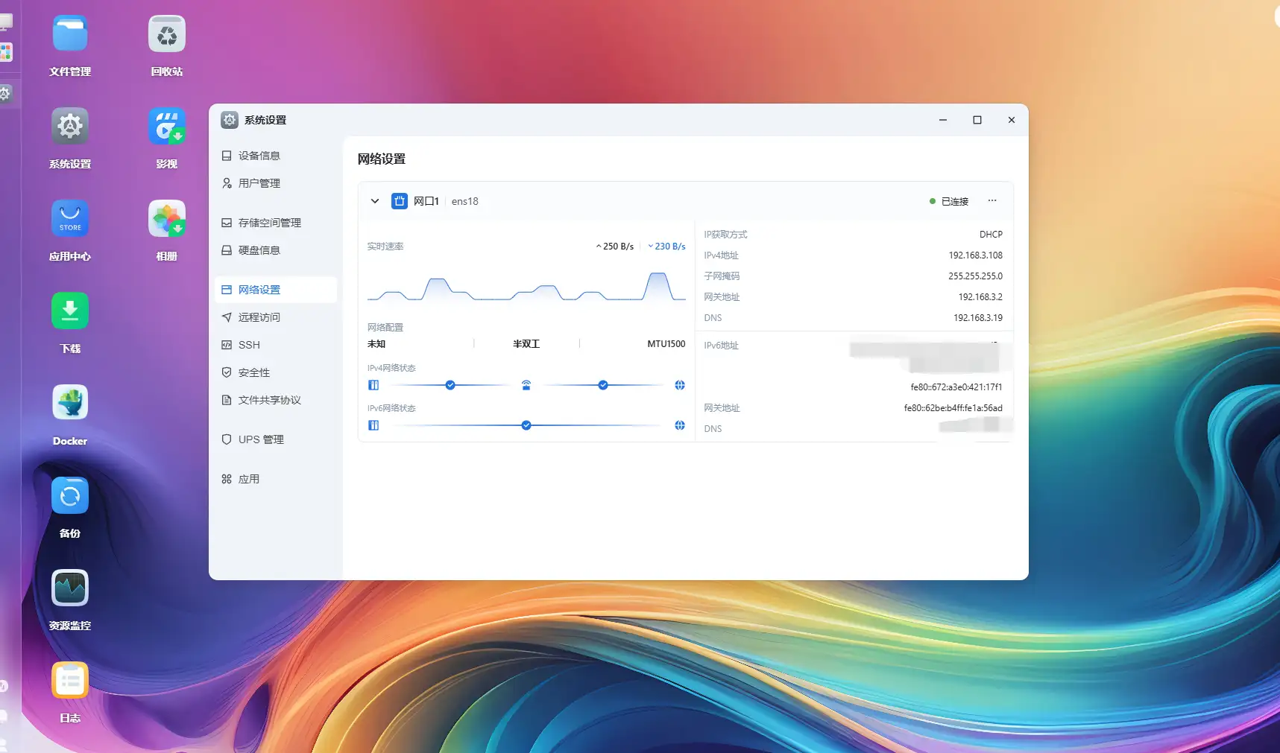
Task: Open the 网口1 three-dot more options menu
Action: coord(992,201)
